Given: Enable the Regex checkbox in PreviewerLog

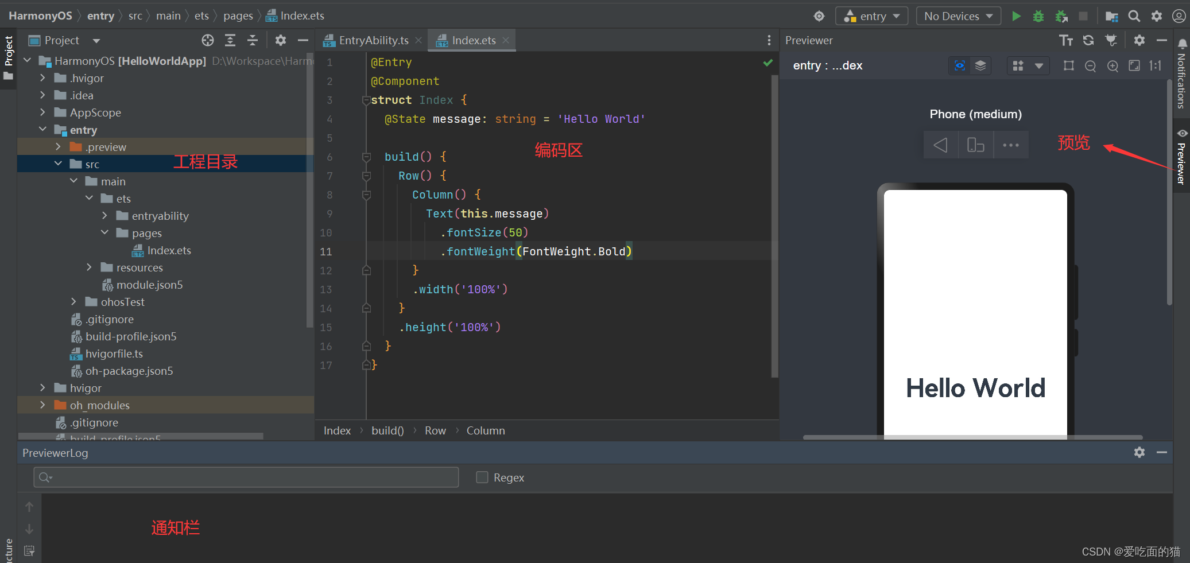Looking at the screenshot, I should pyautogui.click(x=482, y=477).
